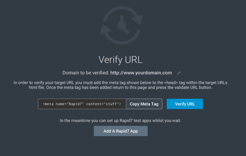246x156 pixels.
Task: Select the meta tag code field
Action: [x=82, y=104]
